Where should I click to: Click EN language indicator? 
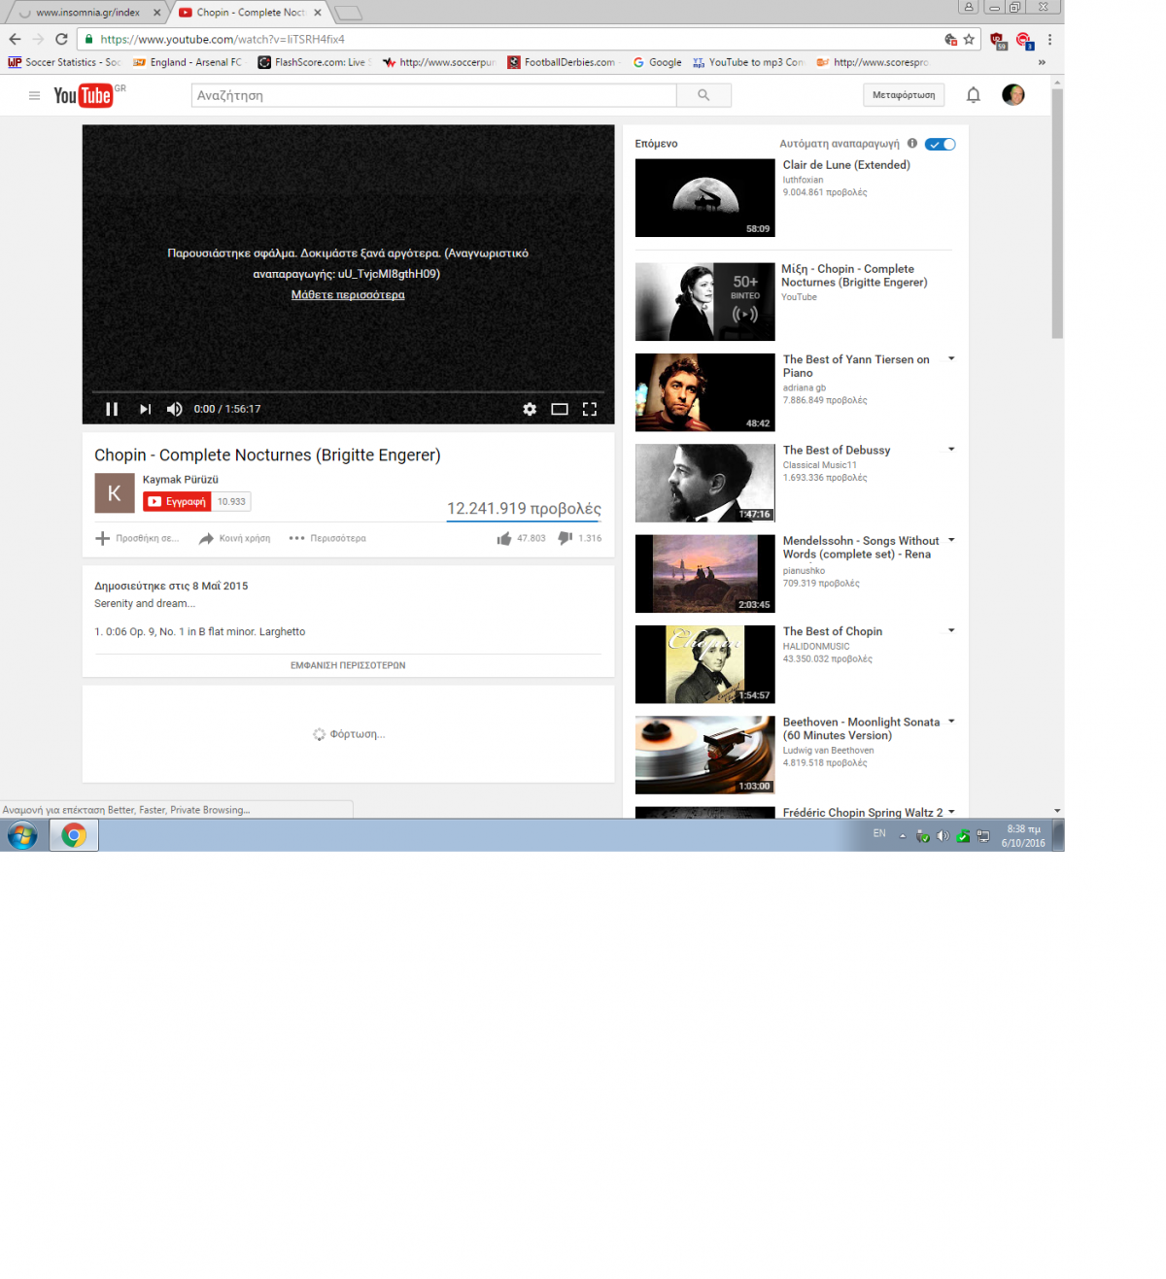[x=879, y=833]
